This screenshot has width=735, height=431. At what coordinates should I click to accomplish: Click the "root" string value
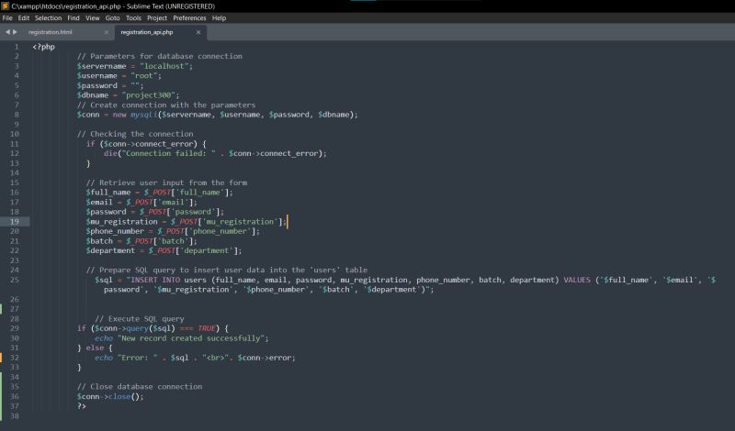pos(144,76)
